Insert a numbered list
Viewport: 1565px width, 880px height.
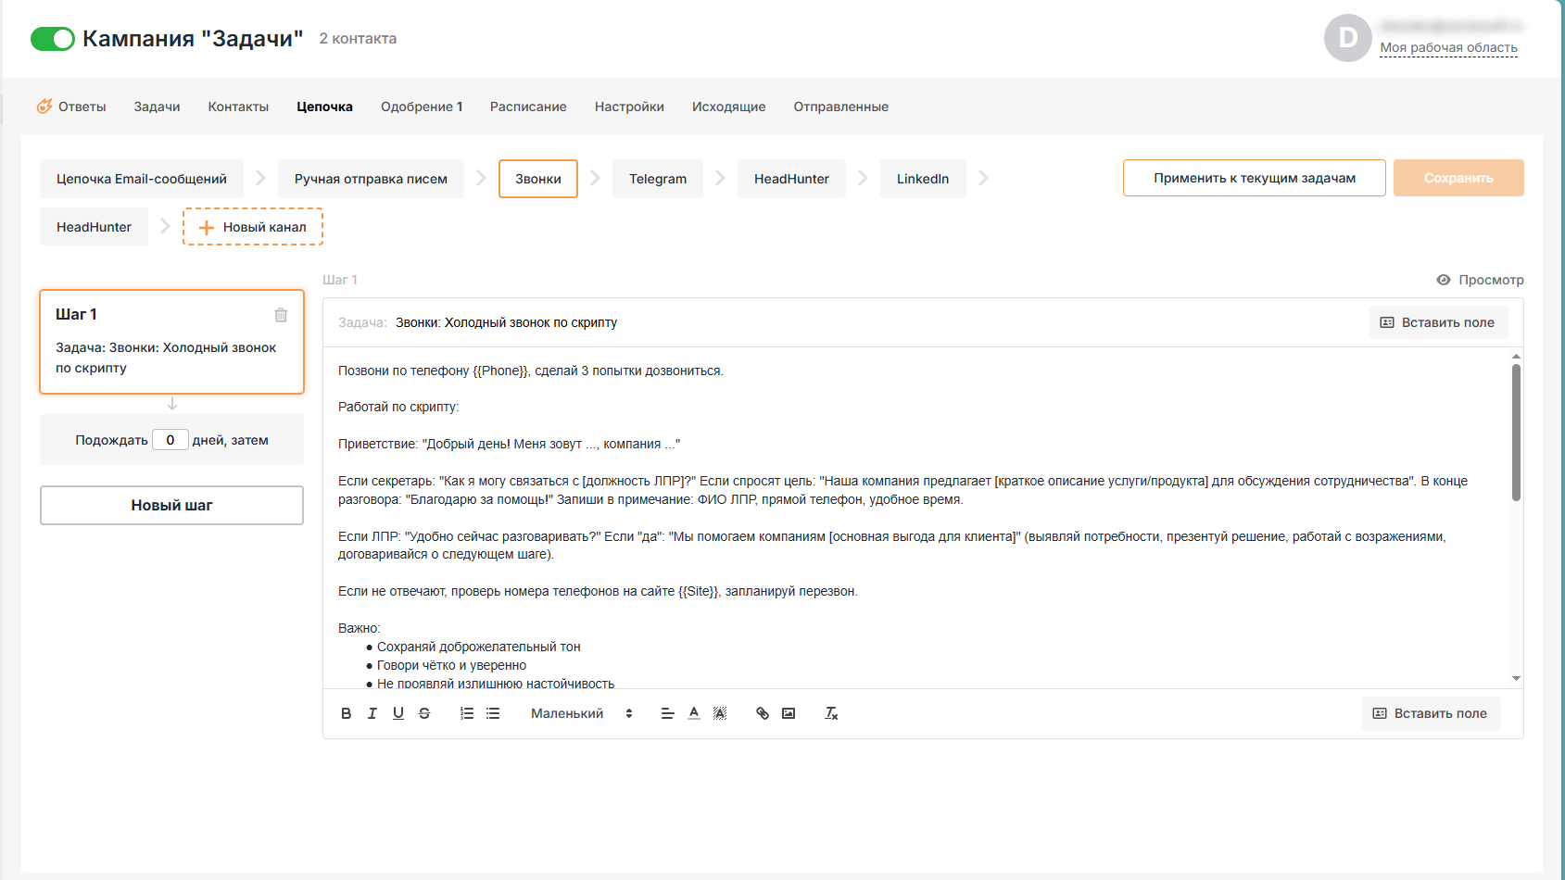[x=467, y=713]
